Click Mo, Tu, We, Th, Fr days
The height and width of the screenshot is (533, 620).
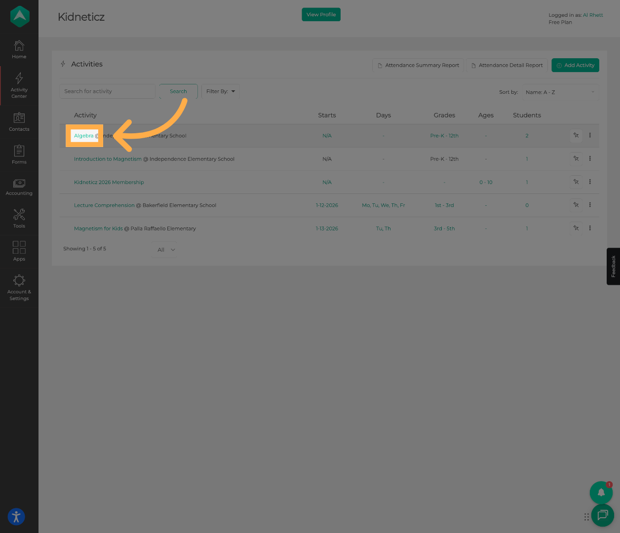(384, 205)
